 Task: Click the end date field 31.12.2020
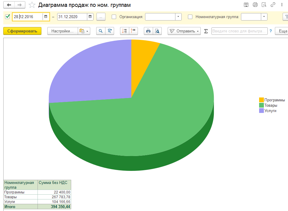(x=72, y=17)
